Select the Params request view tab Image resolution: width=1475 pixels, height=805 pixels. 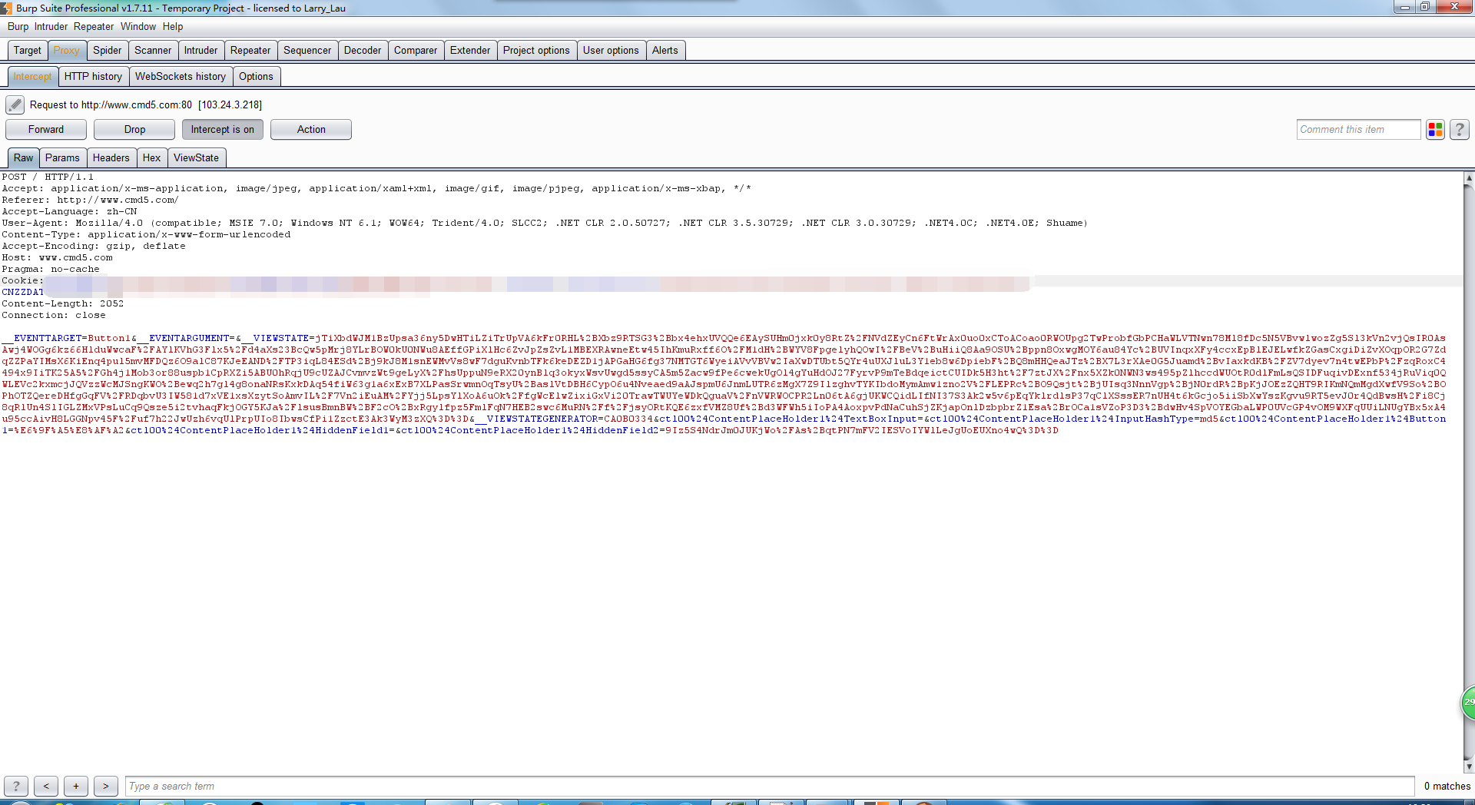pos(62,157)
